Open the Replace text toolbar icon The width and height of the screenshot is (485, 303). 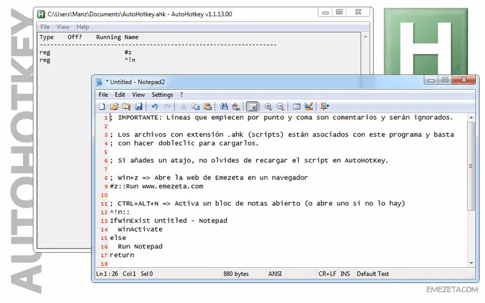tap(236, 107)
